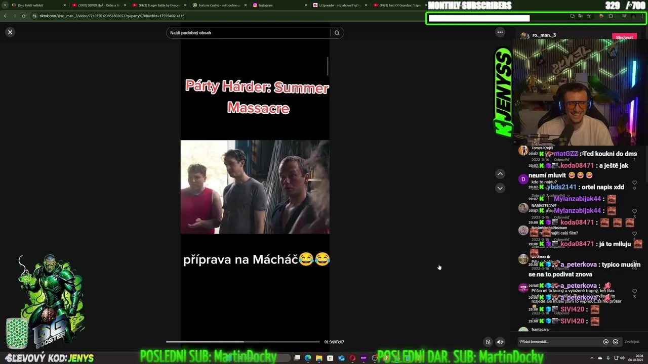Open the tab search dropdown arrow
Viewport: 648px width, 364px height.
coord(5,5)
